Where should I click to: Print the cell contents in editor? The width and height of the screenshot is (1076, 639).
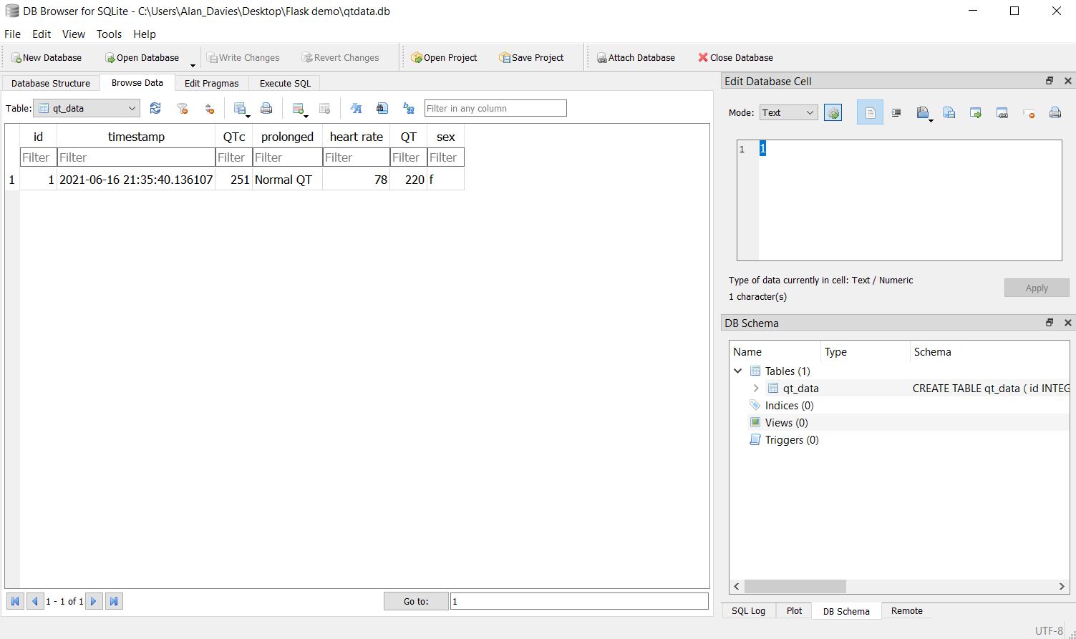pos(1055,113)
